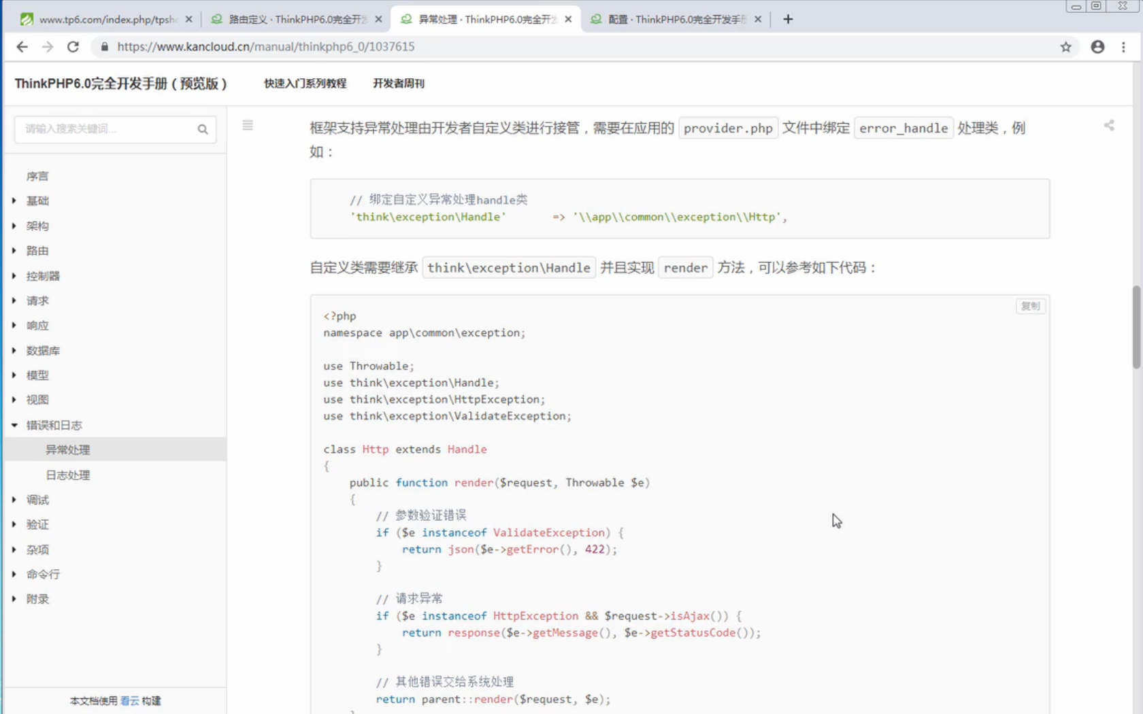Open a new browser tab with plus button
Image resolution: width=1143 pixels, height=714 pixels.
point(788,19)
